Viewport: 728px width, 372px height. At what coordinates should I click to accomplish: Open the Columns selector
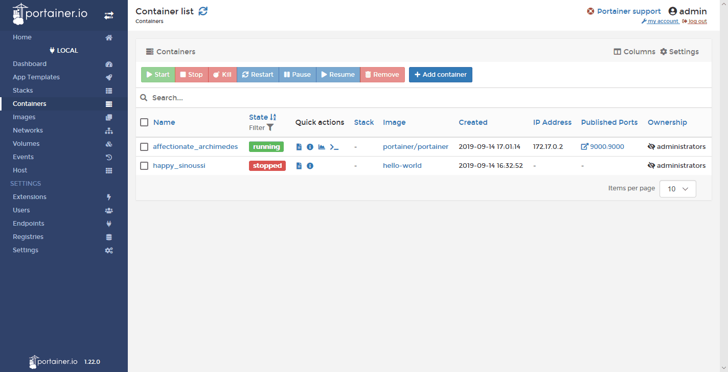click(634, 52)
